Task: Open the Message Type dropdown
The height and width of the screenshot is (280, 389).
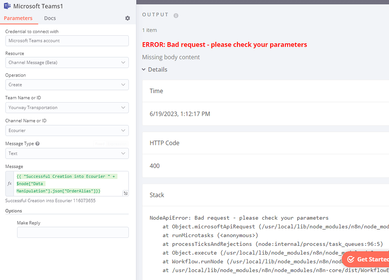Action: tap(67, 153)
